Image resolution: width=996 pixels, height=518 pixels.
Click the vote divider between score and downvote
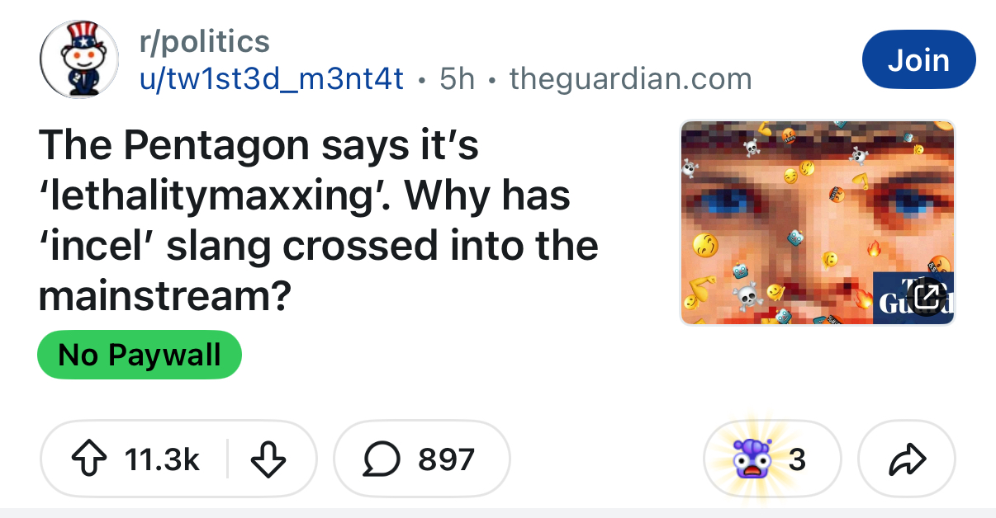228,459
